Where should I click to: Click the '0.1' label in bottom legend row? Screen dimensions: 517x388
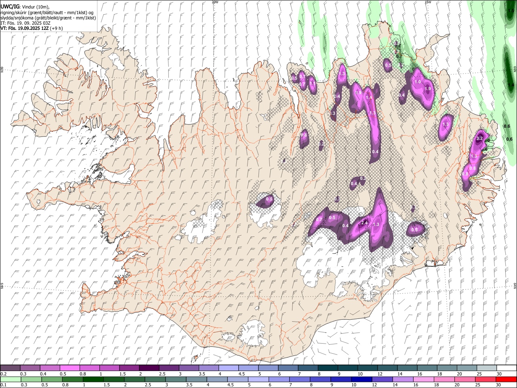coord(4,384)
